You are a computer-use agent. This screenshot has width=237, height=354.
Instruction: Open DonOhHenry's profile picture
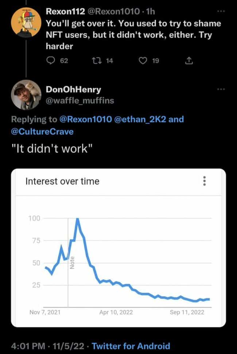click(27, 94)
